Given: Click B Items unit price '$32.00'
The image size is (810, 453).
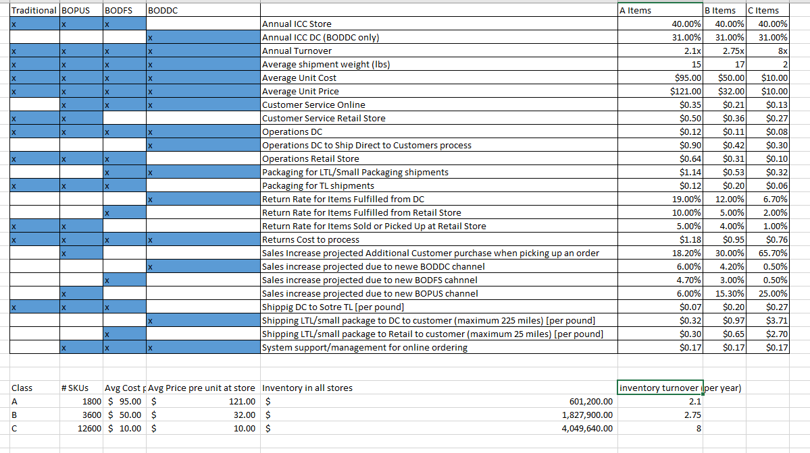Looking at the screenshot, I should pyautogui.click(x=725, y=91).
